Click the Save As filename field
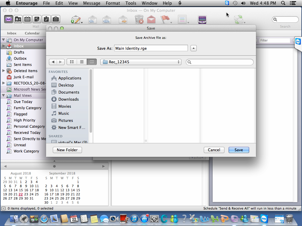 151,48
